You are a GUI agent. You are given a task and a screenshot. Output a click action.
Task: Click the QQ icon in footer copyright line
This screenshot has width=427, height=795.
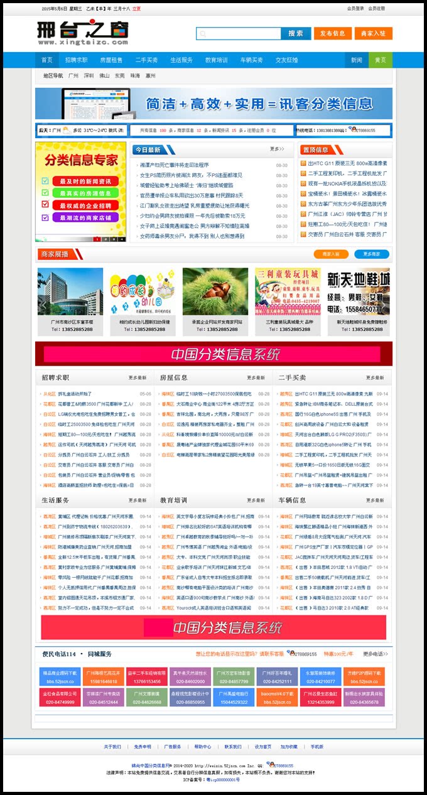tap(271, 765)
